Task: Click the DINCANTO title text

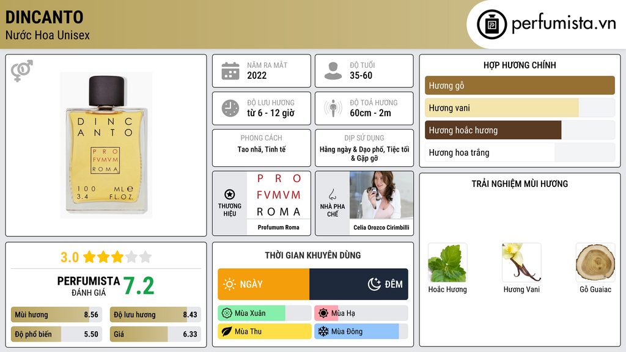Action: (44, 17)
